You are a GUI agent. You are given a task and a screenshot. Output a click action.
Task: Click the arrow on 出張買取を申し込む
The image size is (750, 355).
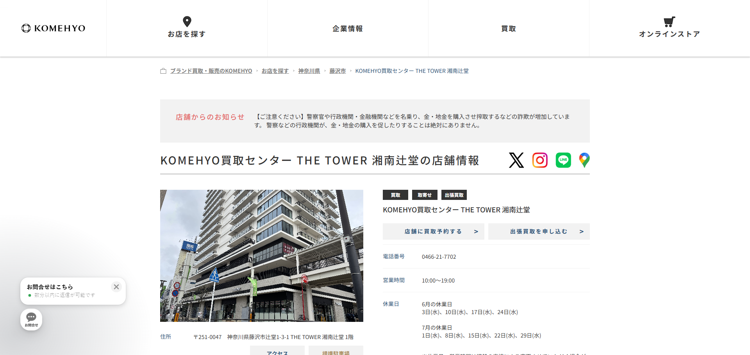(x=582, y=231)
